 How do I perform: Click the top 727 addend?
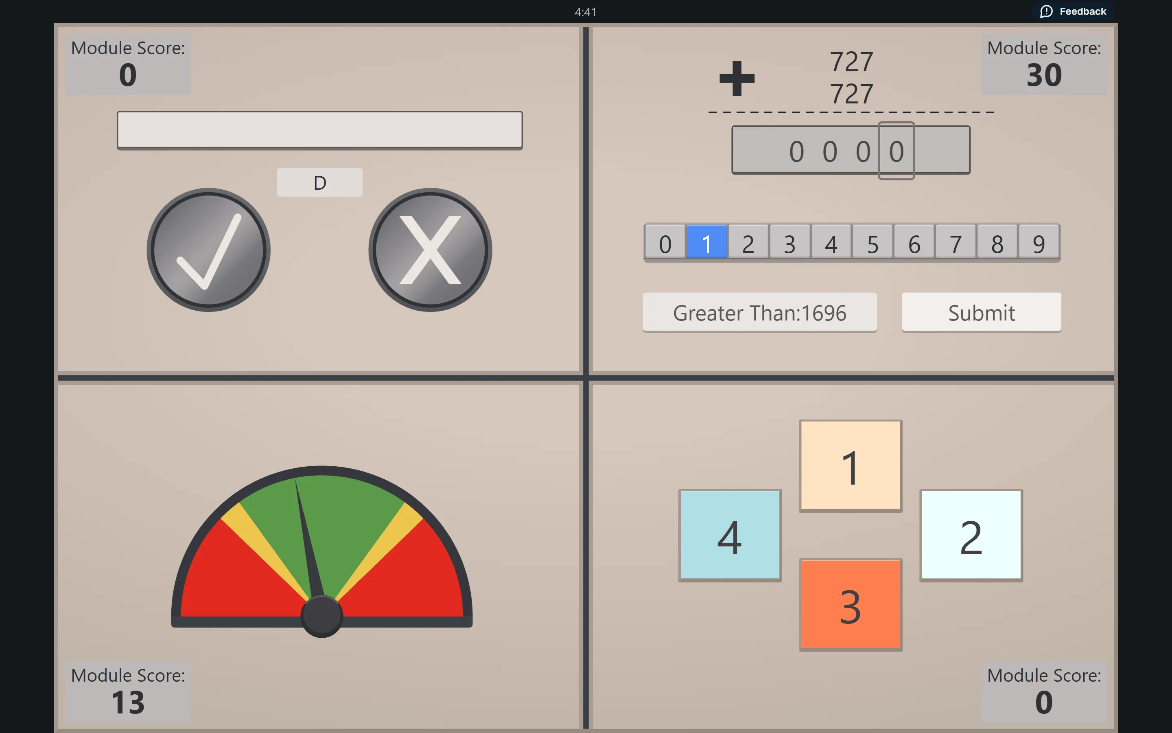(x=851, y=61)
